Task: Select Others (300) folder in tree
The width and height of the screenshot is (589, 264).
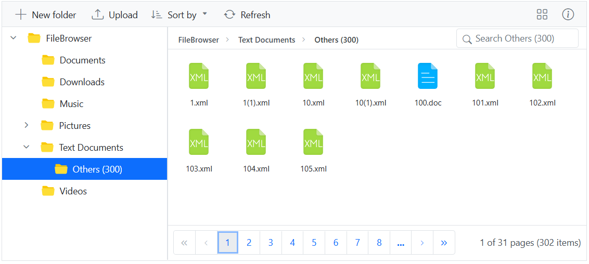Action: click(x=84, y=169)
